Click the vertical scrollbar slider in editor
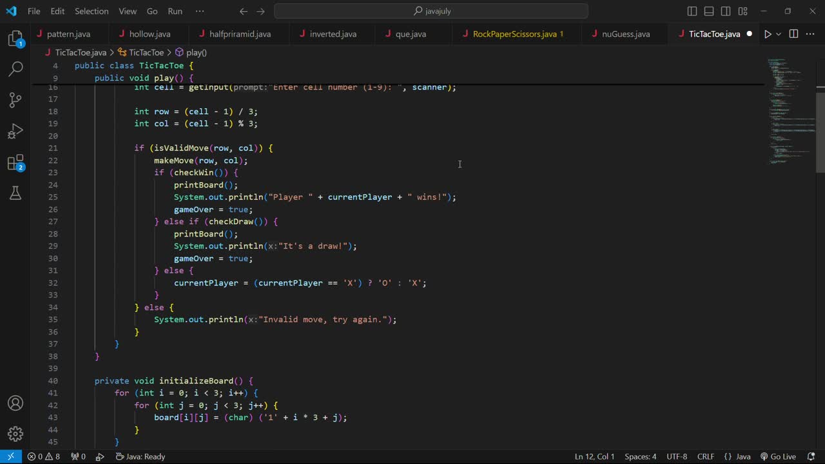This screenshot has width=825, height=464. 820,132
